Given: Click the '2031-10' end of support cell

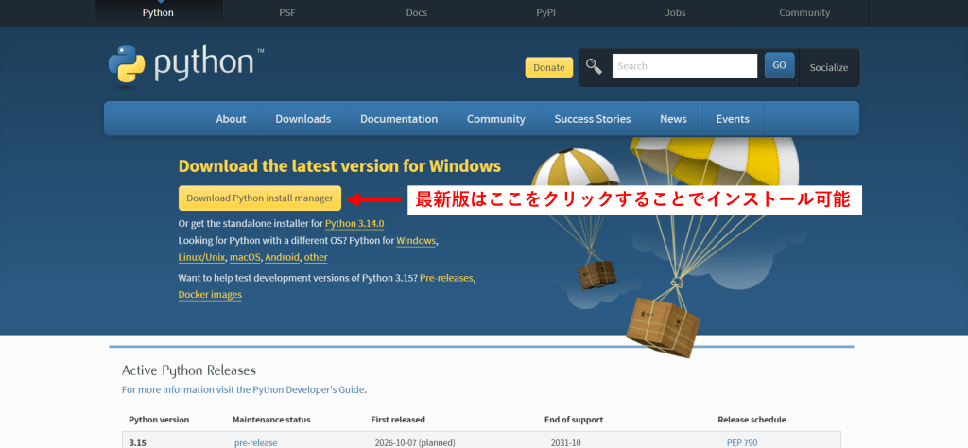Looking at the screenshot, I should pyautogui.click(x=565, y=443).
